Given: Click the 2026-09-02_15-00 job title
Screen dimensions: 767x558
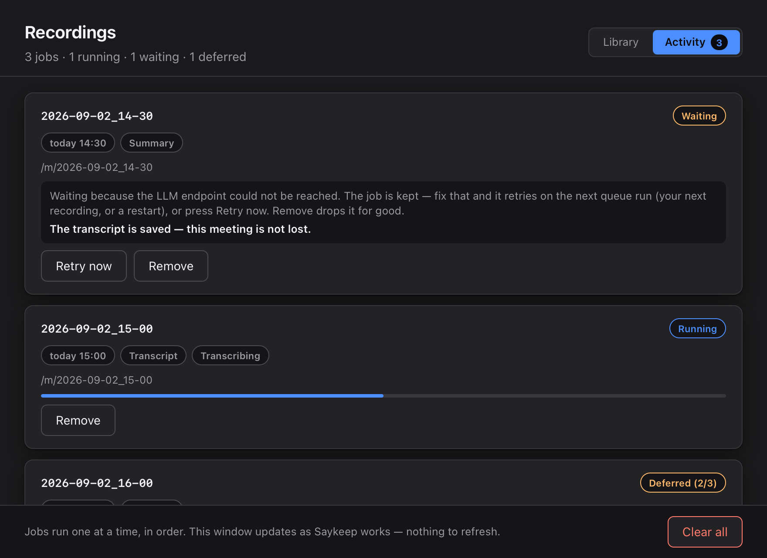Looking at the screenshot, I should click(x=97, y=329).
